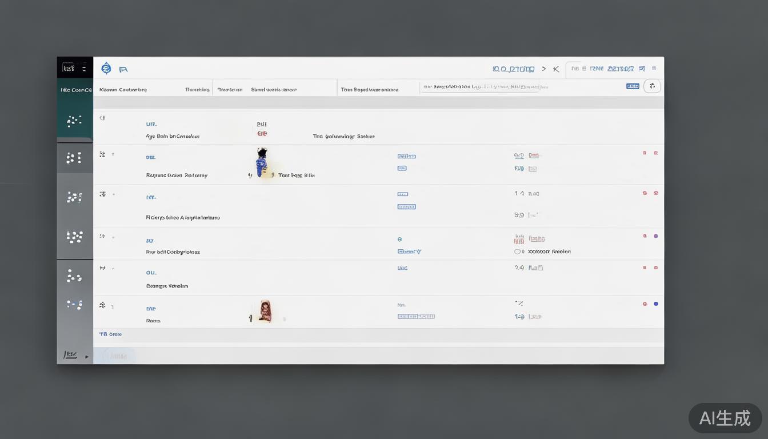Click the search input field in header row

[520, 87]
